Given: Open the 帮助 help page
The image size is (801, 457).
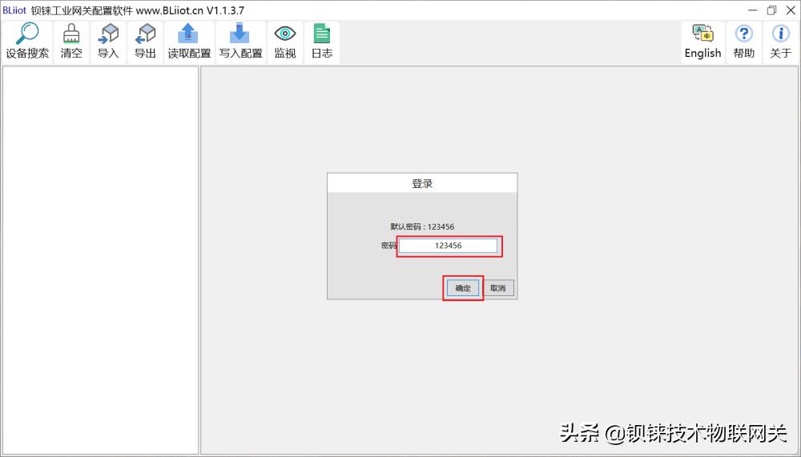Looking at the screenshot, I should click(x=744, y=42).
